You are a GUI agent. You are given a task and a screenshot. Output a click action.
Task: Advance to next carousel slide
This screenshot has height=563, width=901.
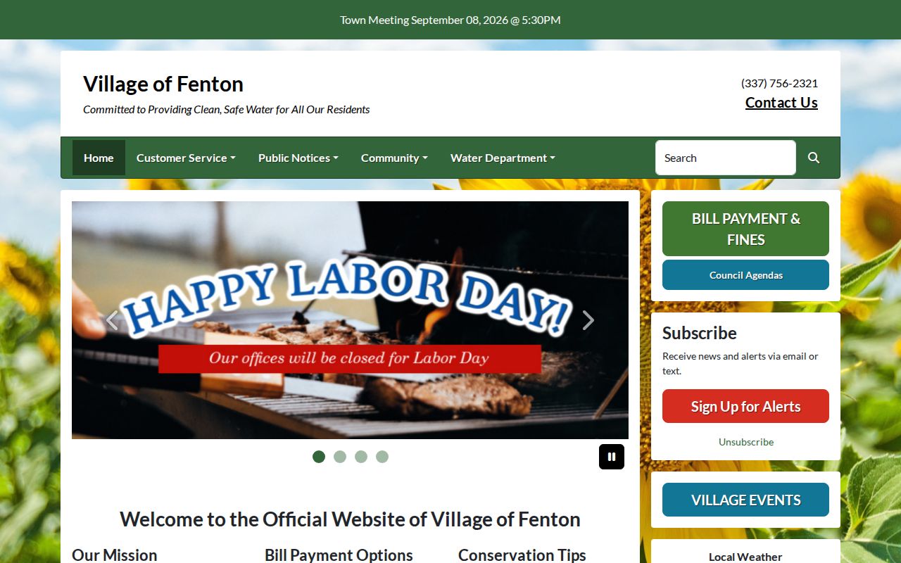pos(588,320)
